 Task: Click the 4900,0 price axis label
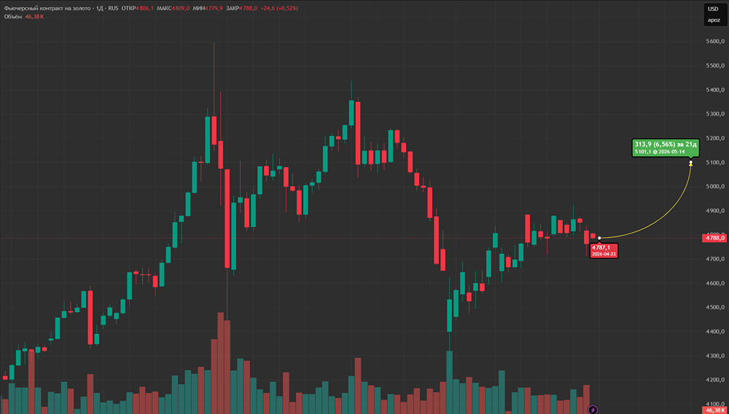point(715,210)
